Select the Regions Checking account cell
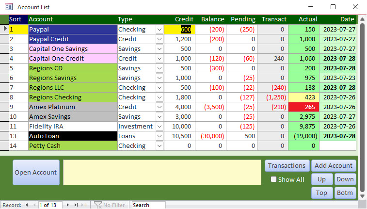Screen dimensions: 367x209 click(x=73, y=97)
